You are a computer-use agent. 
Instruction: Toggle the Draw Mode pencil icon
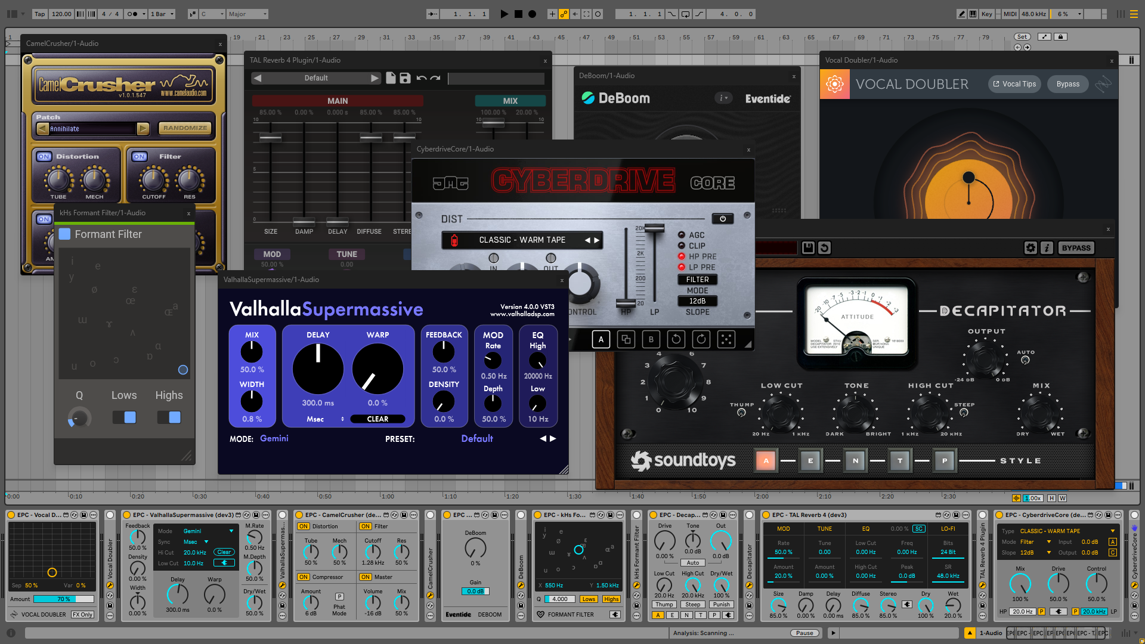click(961, 14)
